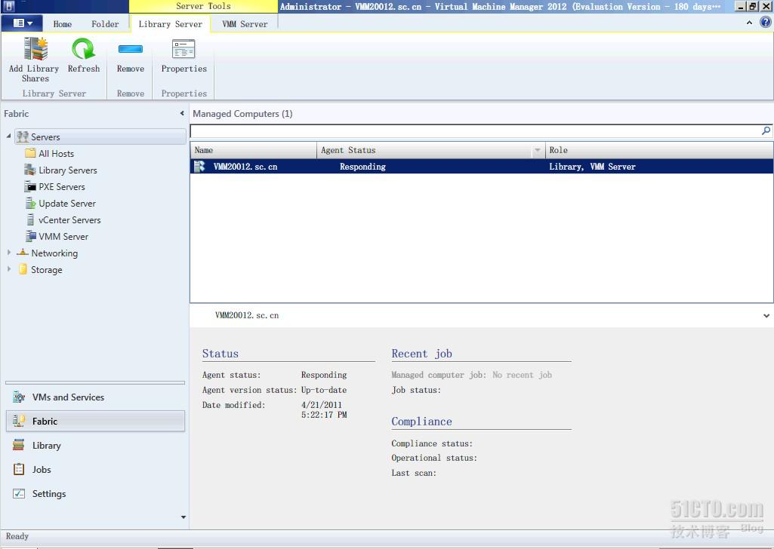Screen dimensions: 774x549
Task: Click the Jobs workspace icon
Action: [19, 469]
